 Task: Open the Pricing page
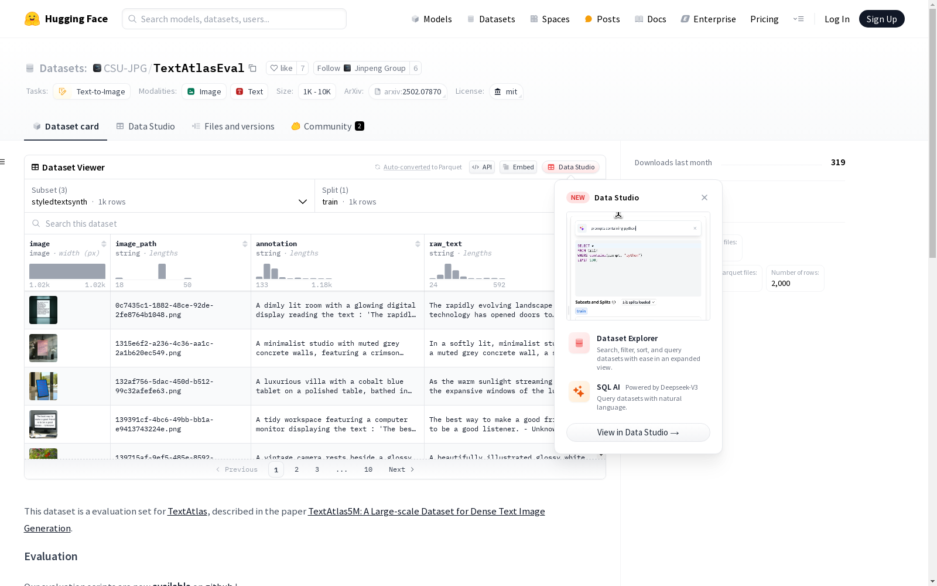[764, 19]
